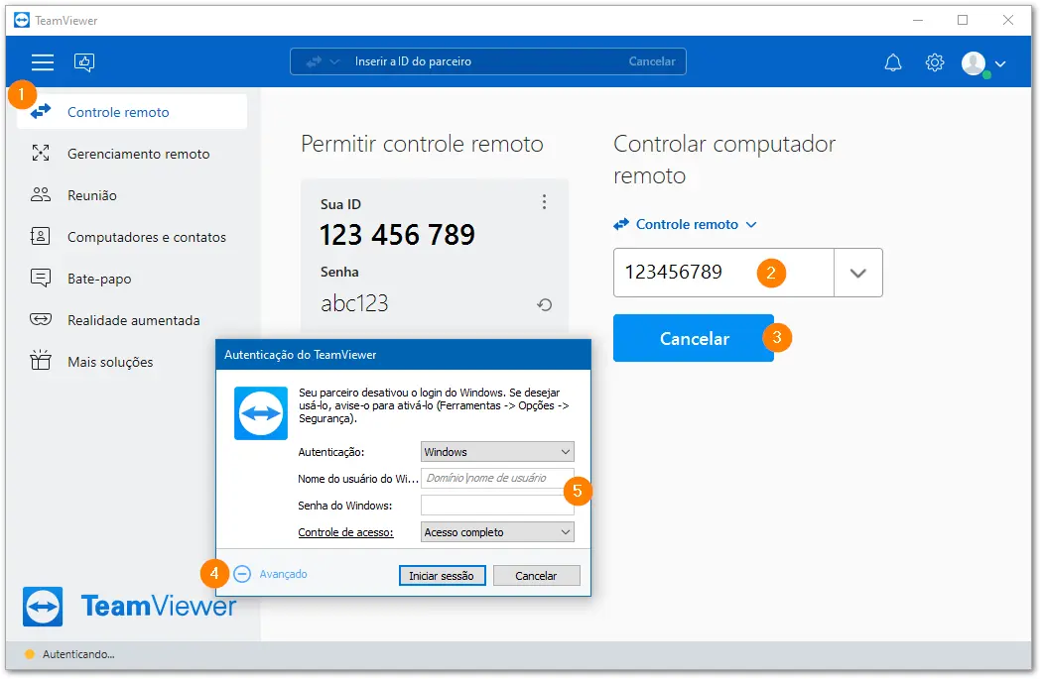Maximize the TeamViewer window
The width and height of the screenshot is (1041, 679).
tap(963, 21)
